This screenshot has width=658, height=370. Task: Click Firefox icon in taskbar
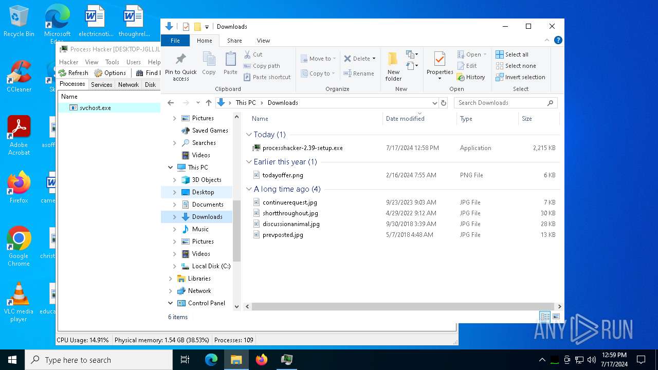click(262, 360)
